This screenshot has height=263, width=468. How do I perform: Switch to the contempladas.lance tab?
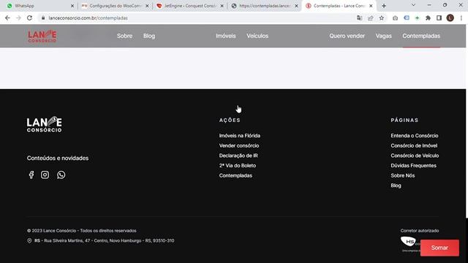pyautogui.click(x=265, y=6)
